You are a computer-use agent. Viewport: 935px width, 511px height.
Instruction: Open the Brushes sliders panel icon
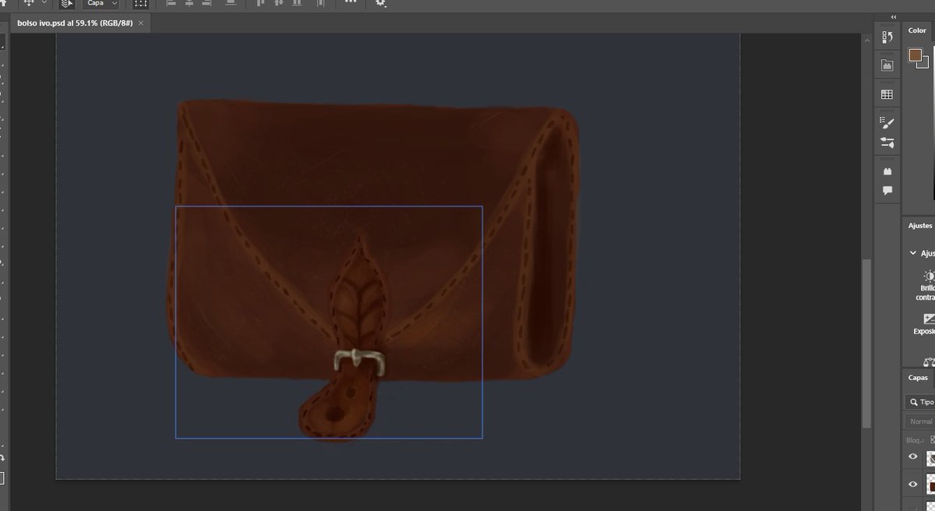(x=887, y=143)
